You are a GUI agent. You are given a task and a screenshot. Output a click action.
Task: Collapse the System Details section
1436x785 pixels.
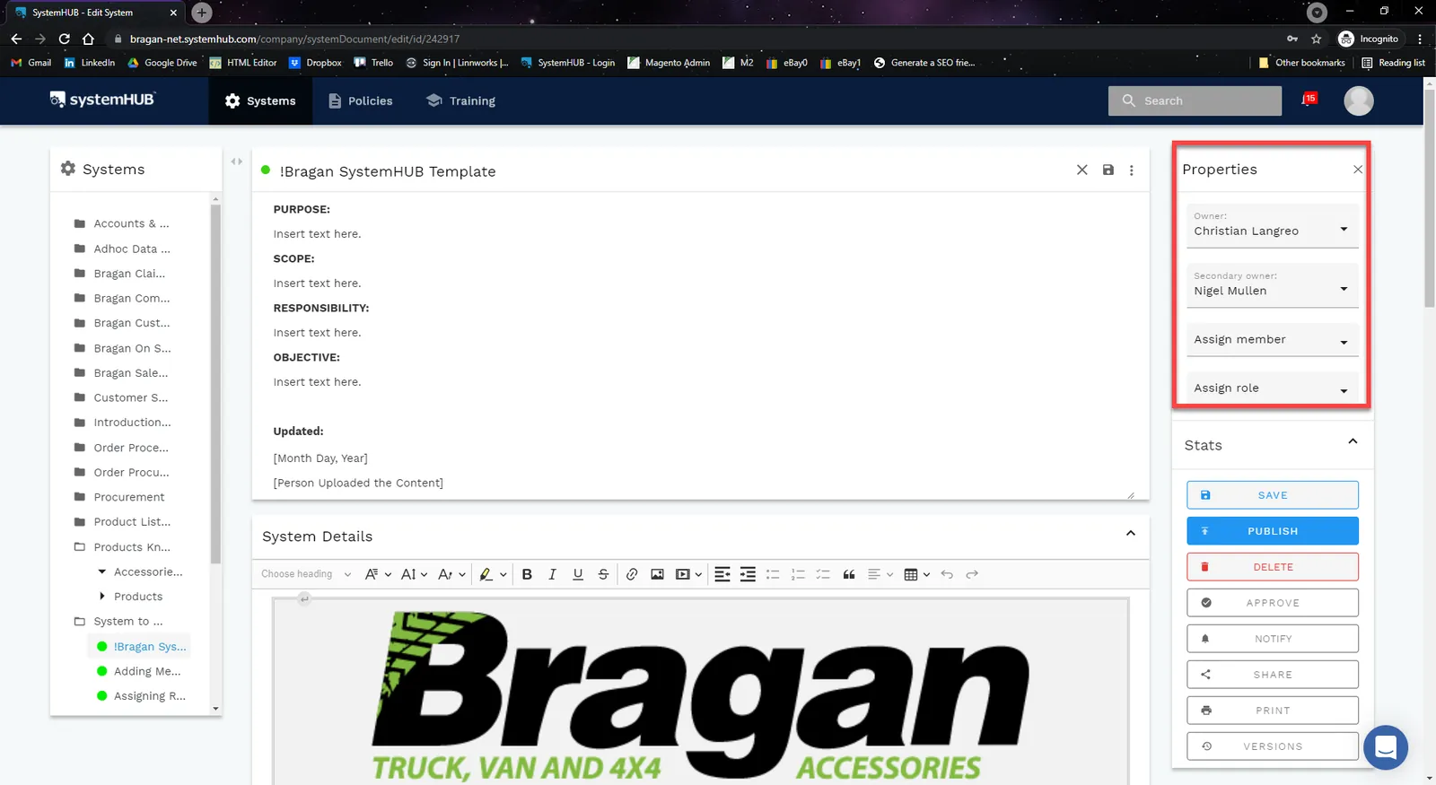[x=1131, y=533]
